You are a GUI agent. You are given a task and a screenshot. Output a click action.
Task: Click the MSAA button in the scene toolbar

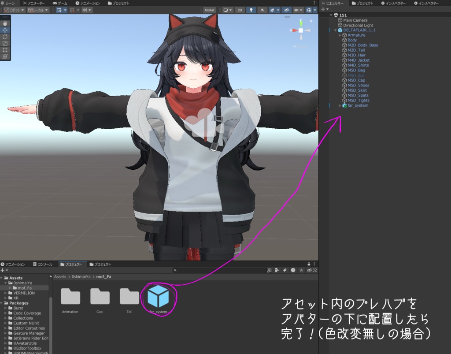209,10
